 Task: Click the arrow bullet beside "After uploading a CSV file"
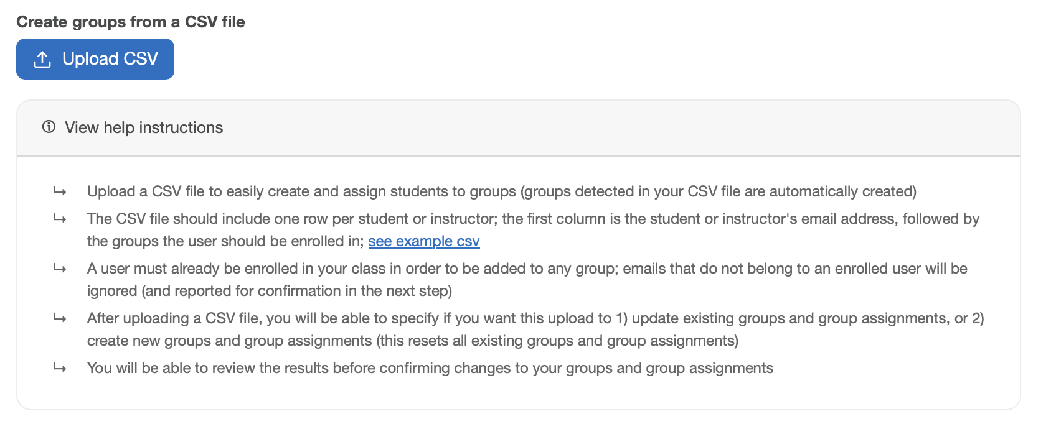pyautogui.click(x=60, y=318)
